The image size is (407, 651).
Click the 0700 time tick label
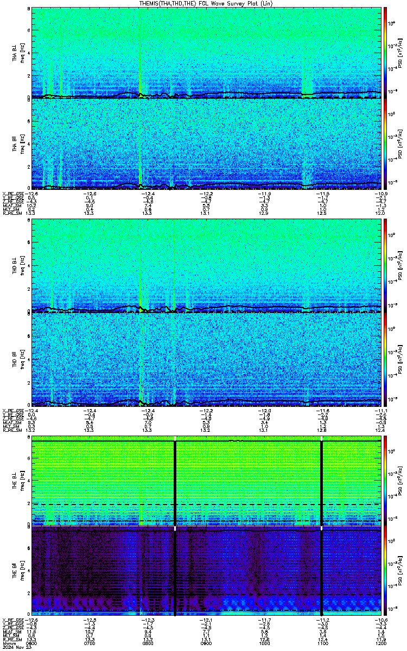(x=90, y=642)
